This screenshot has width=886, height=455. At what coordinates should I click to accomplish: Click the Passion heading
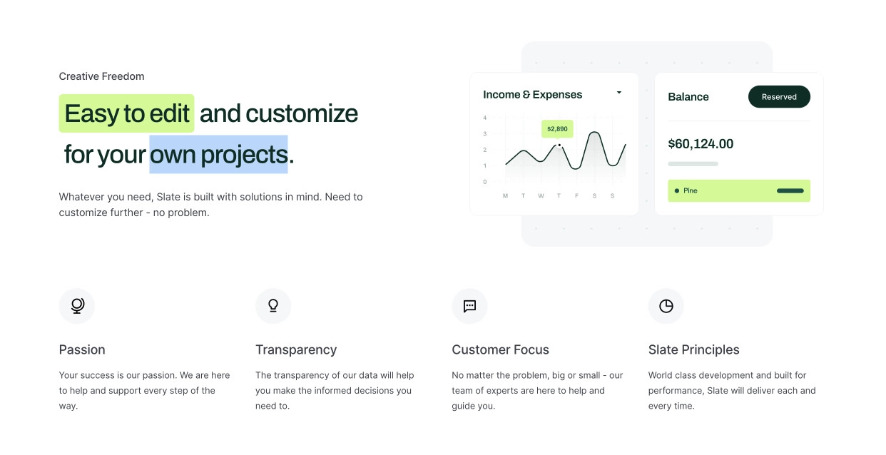click(x=82, y=349)
